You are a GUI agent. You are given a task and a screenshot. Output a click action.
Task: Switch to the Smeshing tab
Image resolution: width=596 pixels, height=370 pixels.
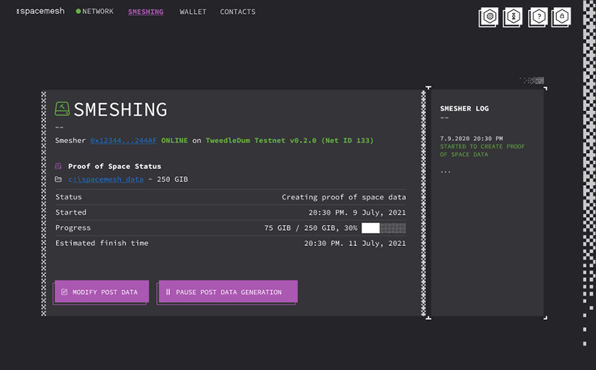coord(146,12)
